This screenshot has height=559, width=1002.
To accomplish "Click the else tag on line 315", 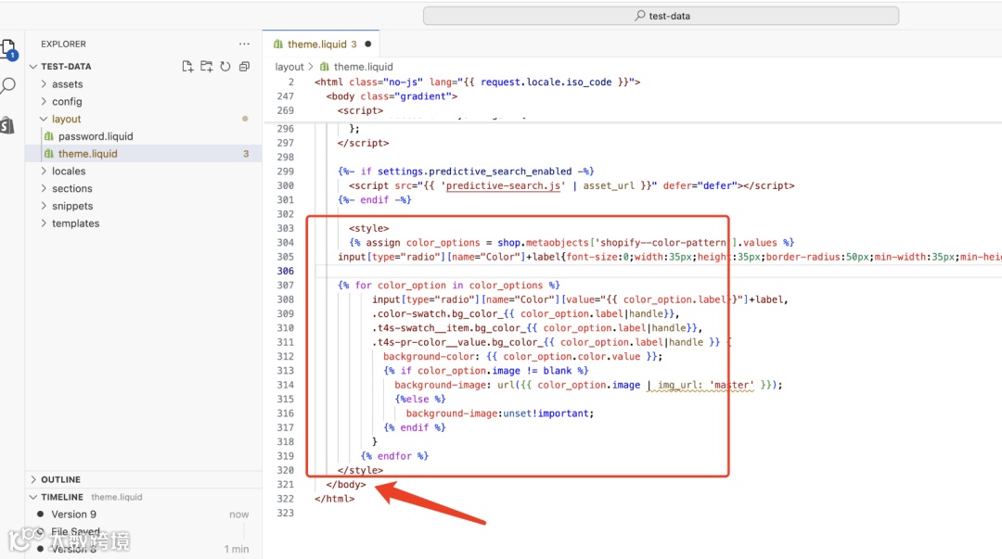I will click(x=420, y=400).
